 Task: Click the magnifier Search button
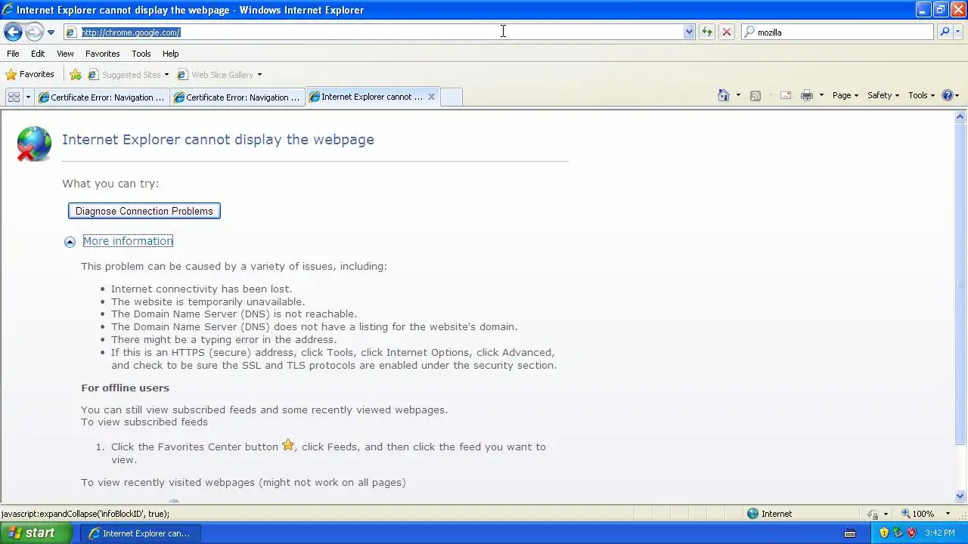point(944,32)
